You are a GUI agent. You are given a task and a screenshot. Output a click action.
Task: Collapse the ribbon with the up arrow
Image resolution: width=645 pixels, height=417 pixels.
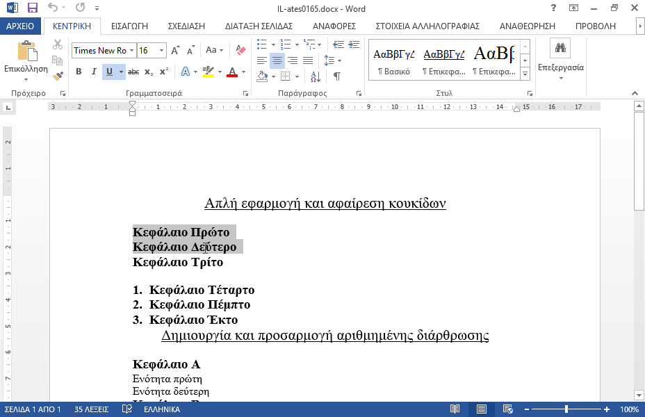[635, 93]
